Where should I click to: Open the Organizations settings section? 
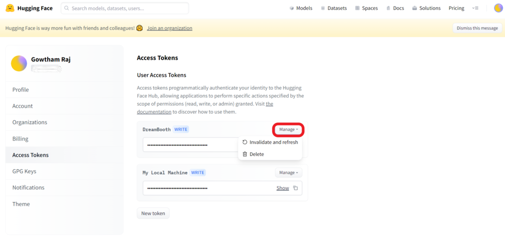click(x=65, y=122)
